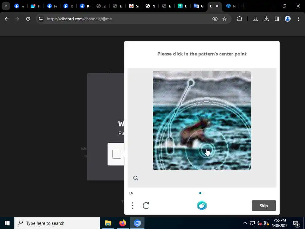305x229 pixels.
Task: Switch to the first Facebook tab
Action: [x=19, y=6]
